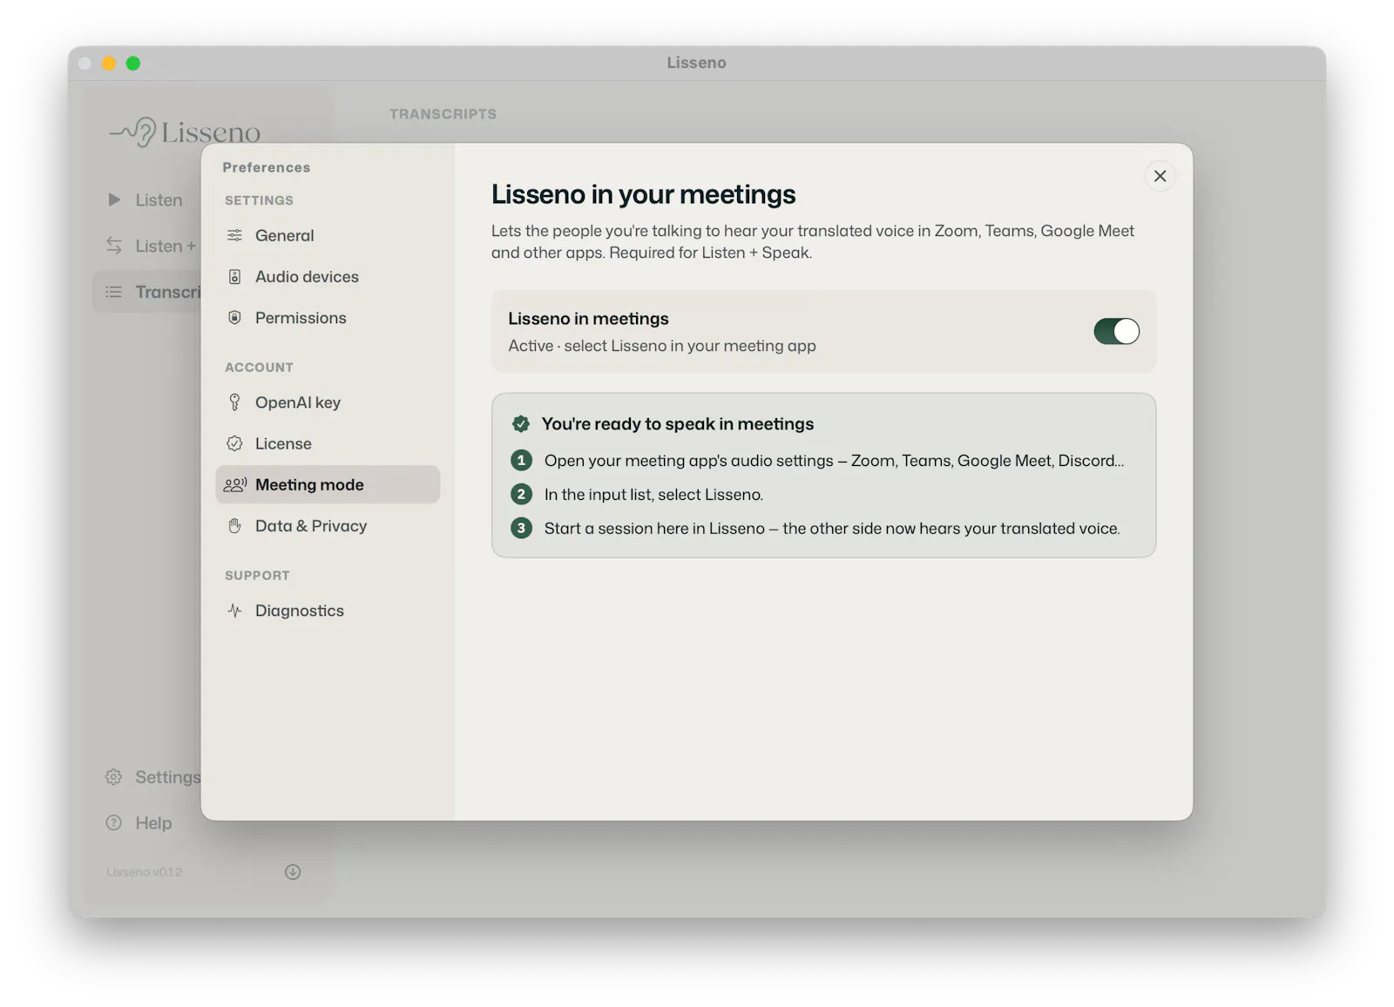
Task: Go to OpenAI key section
Action: click(x=328, y=402)
